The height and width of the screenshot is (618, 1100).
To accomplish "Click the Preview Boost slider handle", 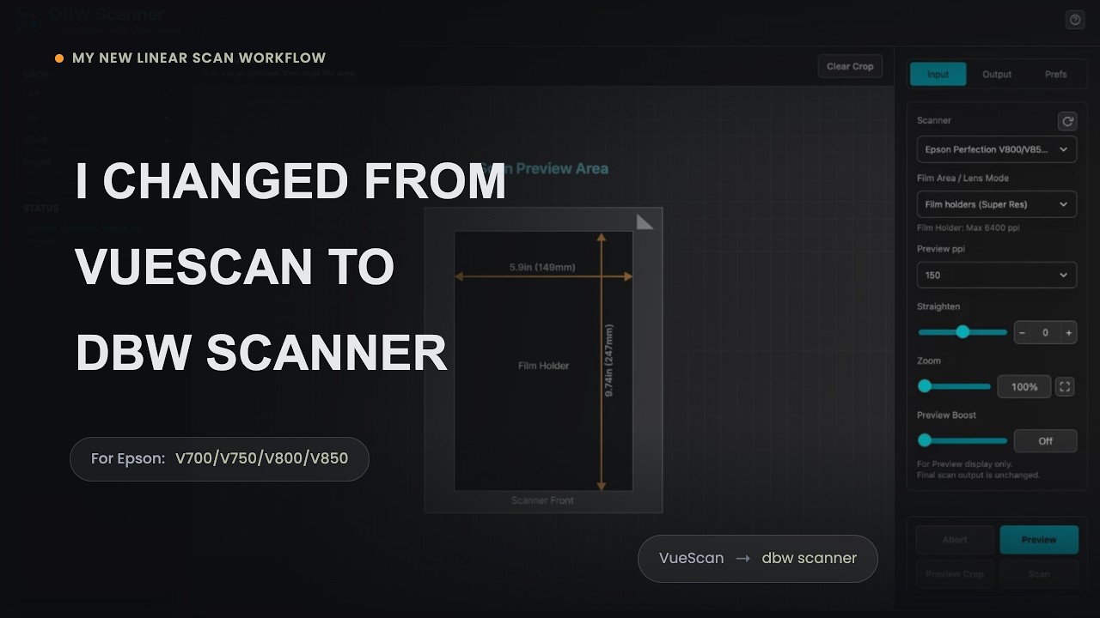I will pos(925,440).
